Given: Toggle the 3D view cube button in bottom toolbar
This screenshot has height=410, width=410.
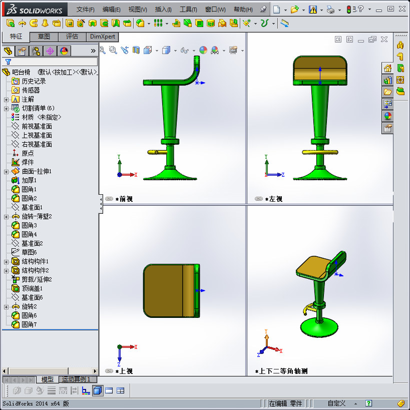Looking at the screenshot, I should coord(98,390).
